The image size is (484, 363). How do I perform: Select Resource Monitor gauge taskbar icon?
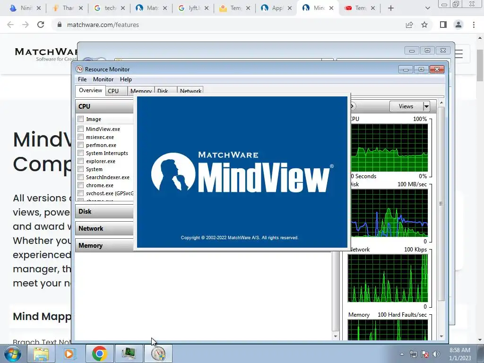pos(158,354)
